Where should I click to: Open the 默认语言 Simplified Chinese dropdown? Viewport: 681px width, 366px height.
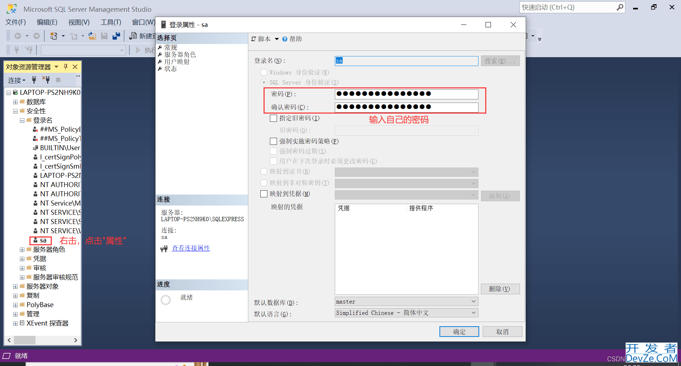[x=406, y=313]
